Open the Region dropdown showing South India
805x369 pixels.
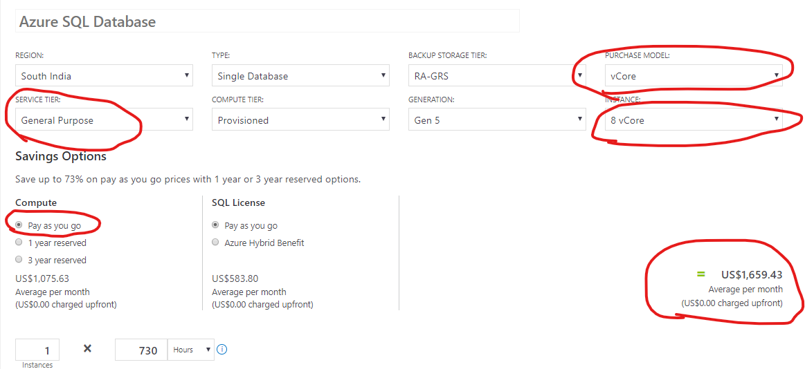pos(105,75)
